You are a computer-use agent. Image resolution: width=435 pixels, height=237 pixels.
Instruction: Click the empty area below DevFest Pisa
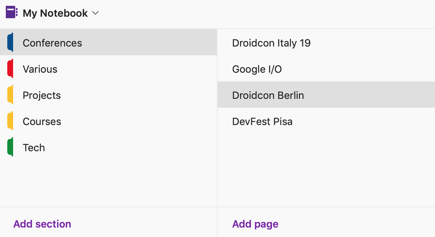coord(326,170)
